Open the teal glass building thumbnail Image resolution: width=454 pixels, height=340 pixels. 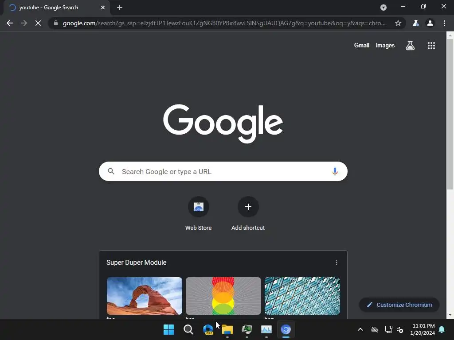[x=302, y=296]
